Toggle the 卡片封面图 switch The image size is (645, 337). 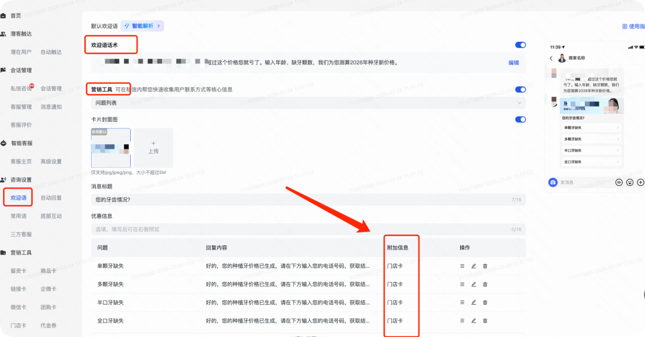(520, 119)
